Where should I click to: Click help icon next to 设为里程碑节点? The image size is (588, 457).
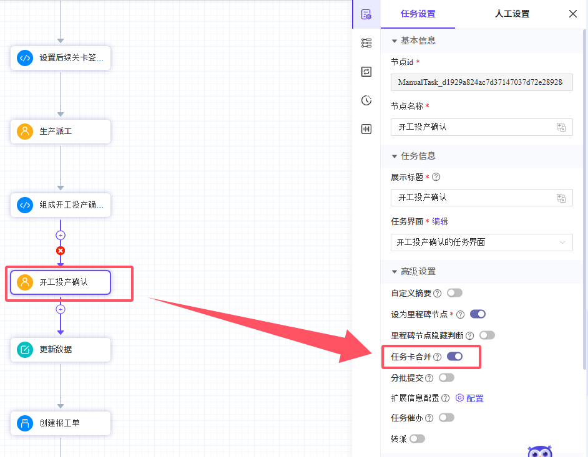pyautogui.click(x=461, y=315)
